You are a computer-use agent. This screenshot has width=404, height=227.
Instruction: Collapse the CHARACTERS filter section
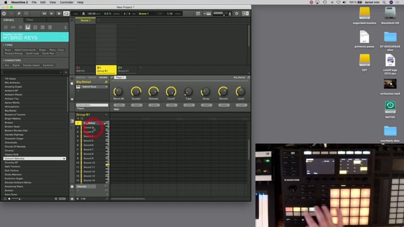[11, 61]
